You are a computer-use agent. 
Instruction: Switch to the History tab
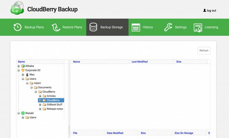148,27
